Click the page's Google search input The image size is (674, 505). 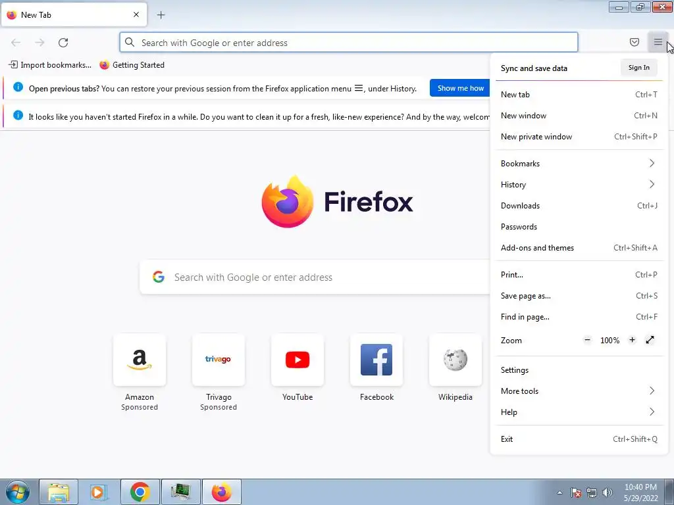pos(315,277)
